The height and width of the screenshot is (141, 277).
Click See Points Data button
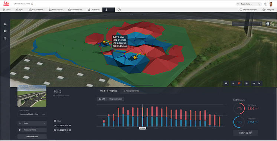[x=32, y=137]
